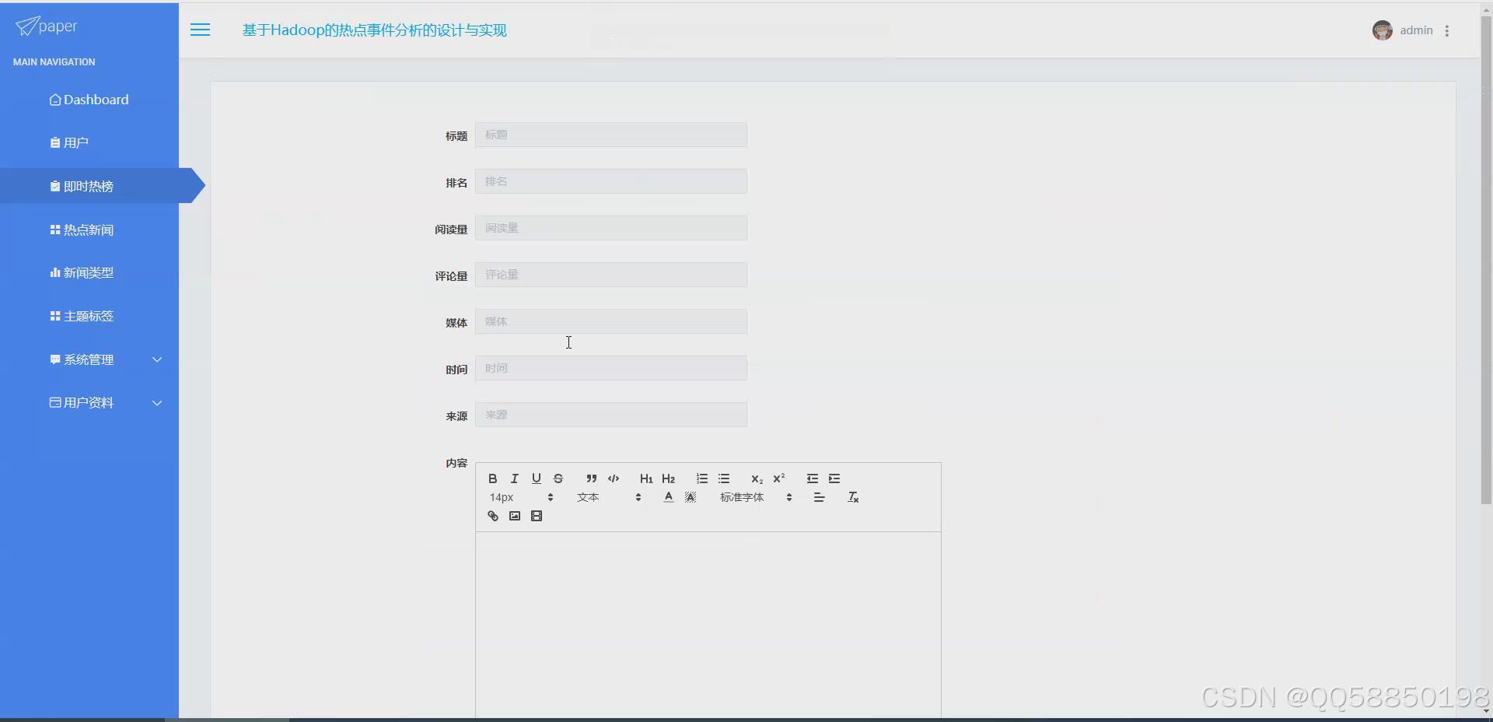Toggle bold formatting in the editor
Viewport: 1493px width, 722px height.
492,478
